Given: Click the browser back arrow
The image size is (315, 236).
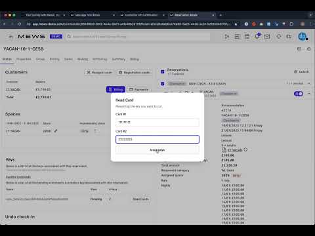Looking at the screenshot, I should pyautogui.click(x=4, y=24).
